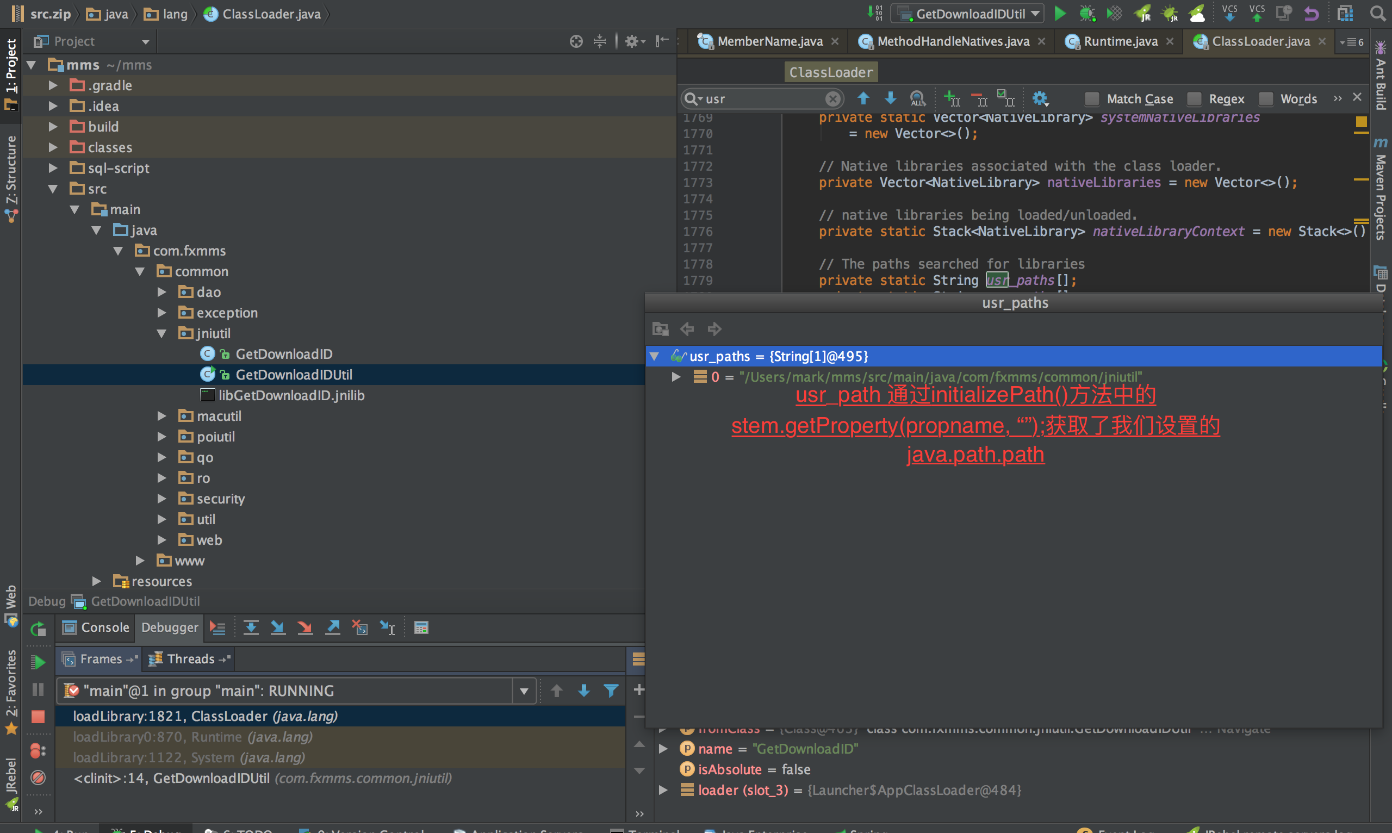Close the find bar with X
Viewport: 1392px width, 833px height.
[1357, 98]
